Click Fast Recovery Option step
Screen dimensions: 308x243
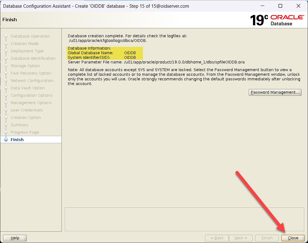tap(31, 73)
